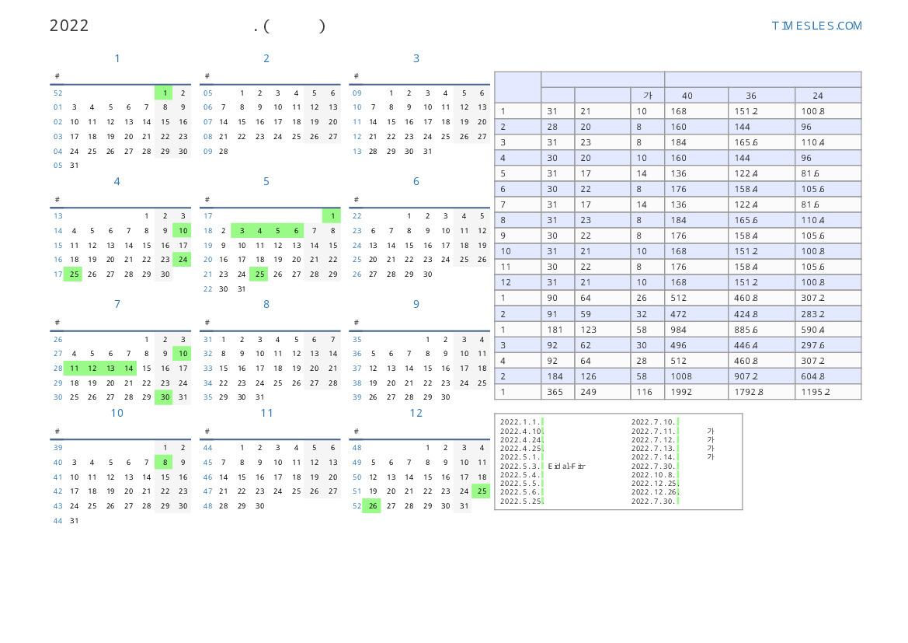Select the month 6 calendar heading

[416, 181]
